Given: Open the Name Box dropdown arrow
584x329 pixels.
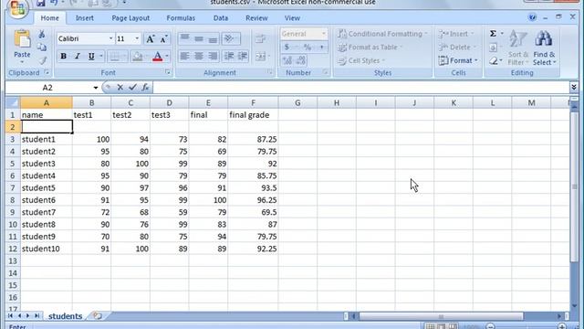Looking at the screenshot, I should point(95,88).
